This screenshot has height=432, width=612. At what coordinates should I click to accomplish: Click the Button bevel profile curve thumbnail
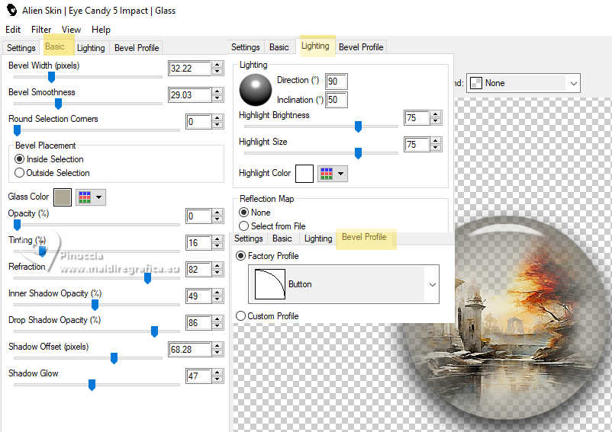(269, 284)
